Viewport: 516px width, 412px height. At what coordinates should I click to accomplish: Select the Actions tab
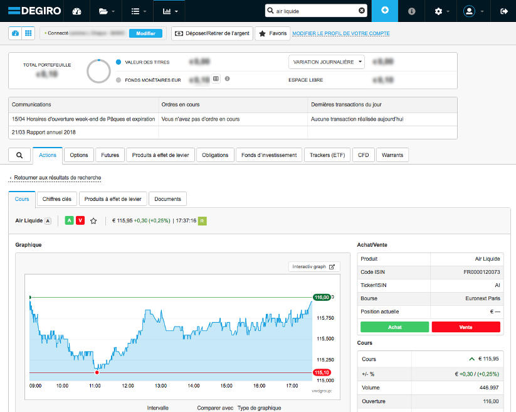(48, 155)
